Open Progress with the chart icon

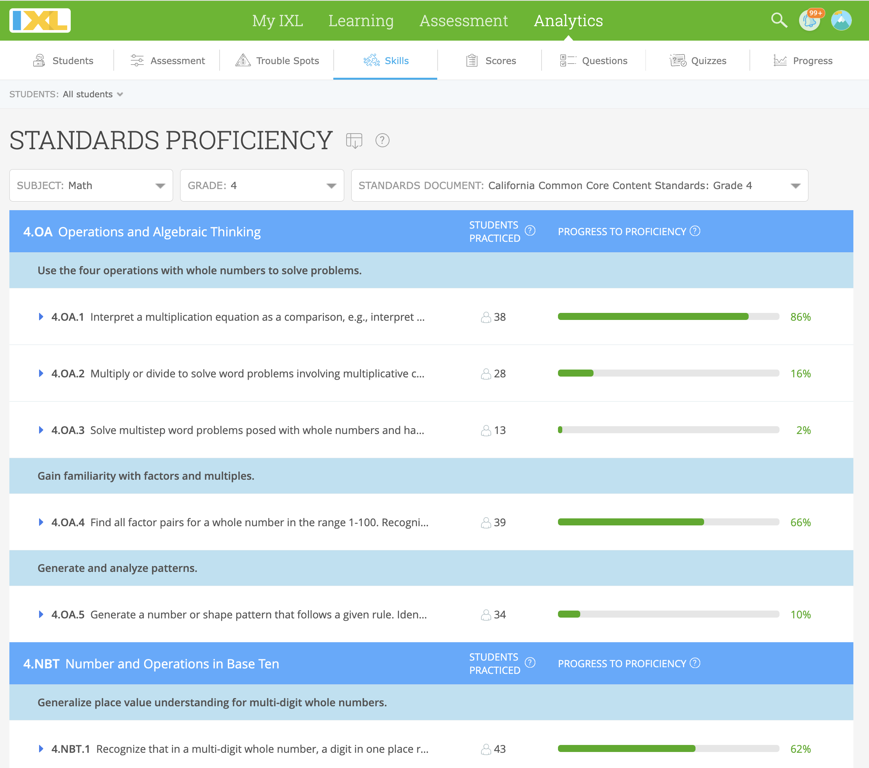point(780,60)
